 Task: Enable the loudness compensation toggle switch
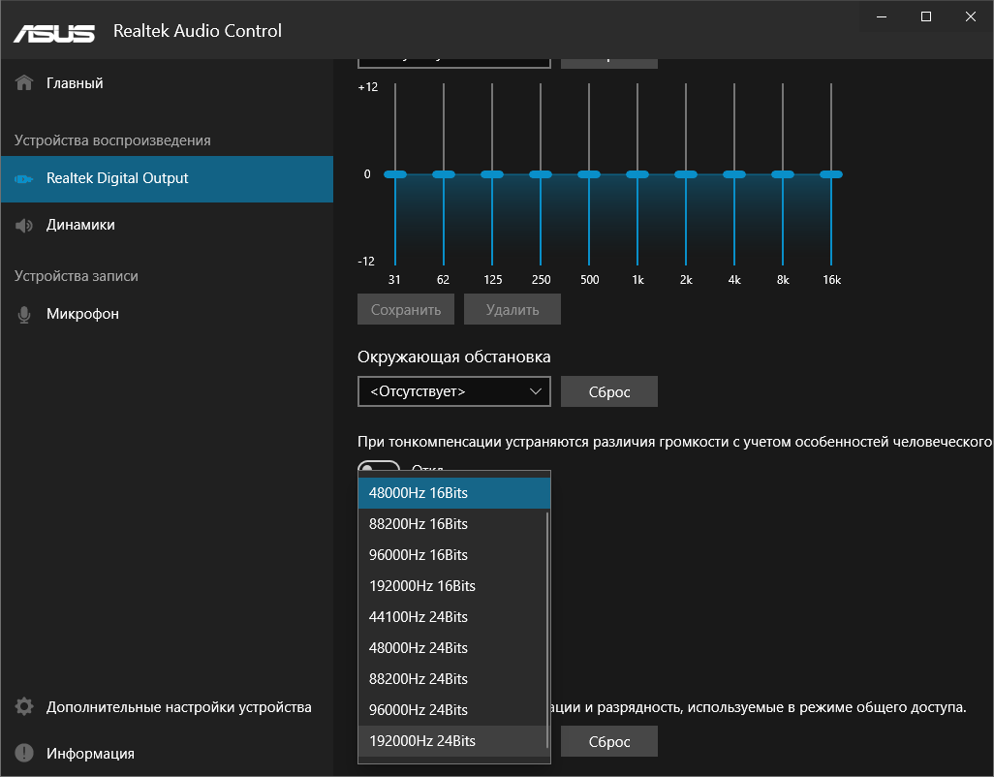coord(378,468)
